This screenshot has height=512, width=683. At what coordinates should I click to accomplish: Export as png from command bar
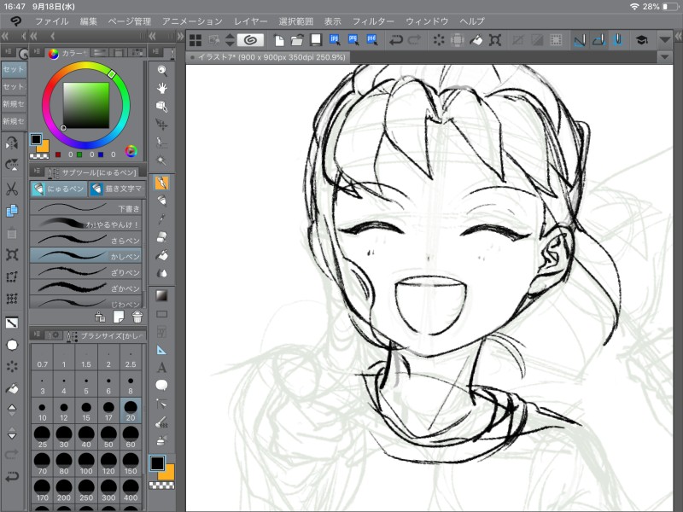353,40
